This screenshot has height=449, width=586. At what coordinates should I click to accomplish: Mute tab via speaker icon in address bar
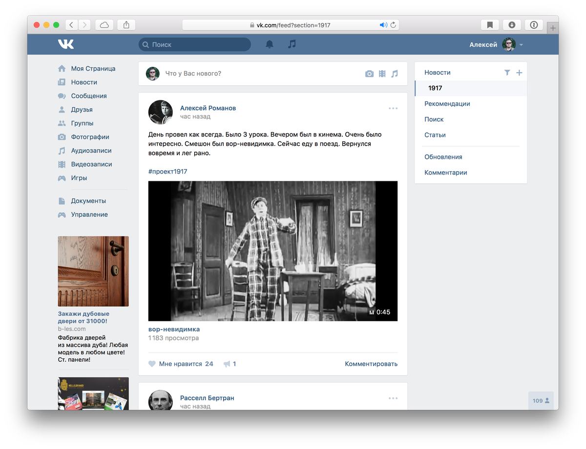pyautogui.click(x=383, y=25)
